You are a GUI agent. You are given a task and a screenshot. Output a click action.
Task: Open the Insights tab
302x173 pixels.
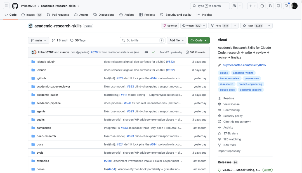pyautogui.click(x=204, y=15)
